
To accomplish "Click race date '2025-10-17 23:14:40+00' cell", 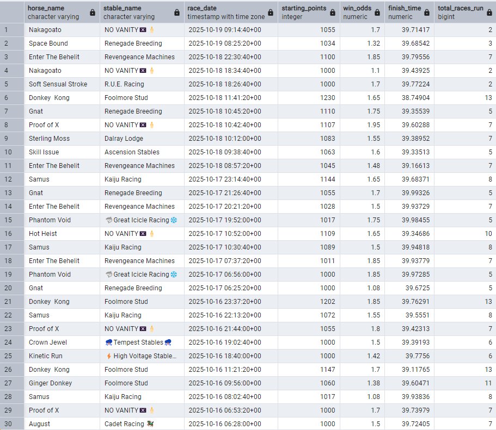I will [231, 179].
